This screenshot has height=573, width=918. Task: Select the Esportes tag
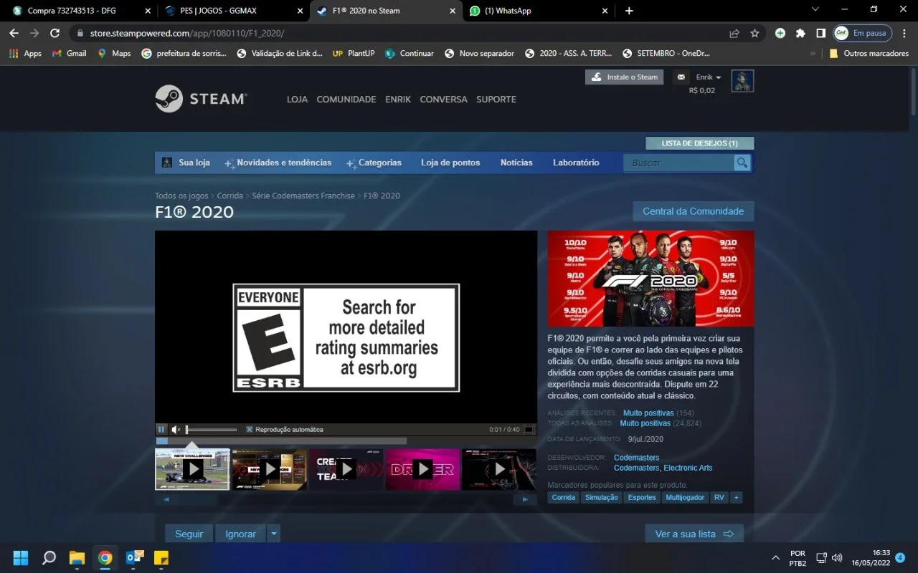(642, 497)
